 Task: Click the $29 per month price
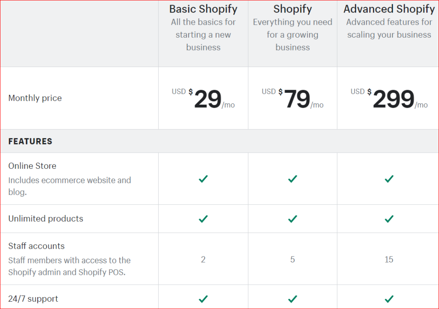click(x=207, y=99)
